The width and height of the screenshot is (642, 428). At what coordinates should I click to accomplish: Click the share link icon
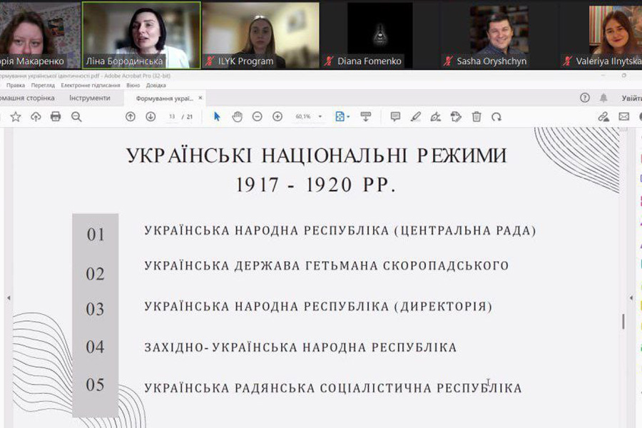(x=603, y=117)
